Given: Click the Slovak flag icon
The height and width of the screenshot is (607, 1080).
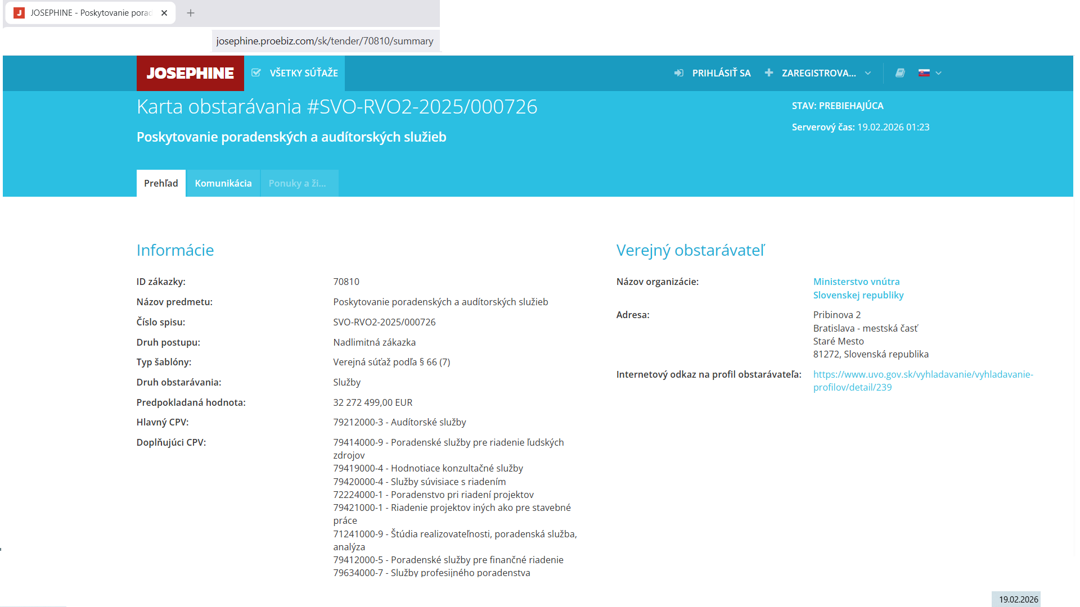Looking at the screenshot, I should [924, 73].
